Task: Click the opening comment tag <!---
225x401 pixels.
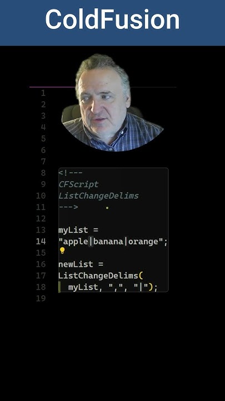Action: pos(71,173)
